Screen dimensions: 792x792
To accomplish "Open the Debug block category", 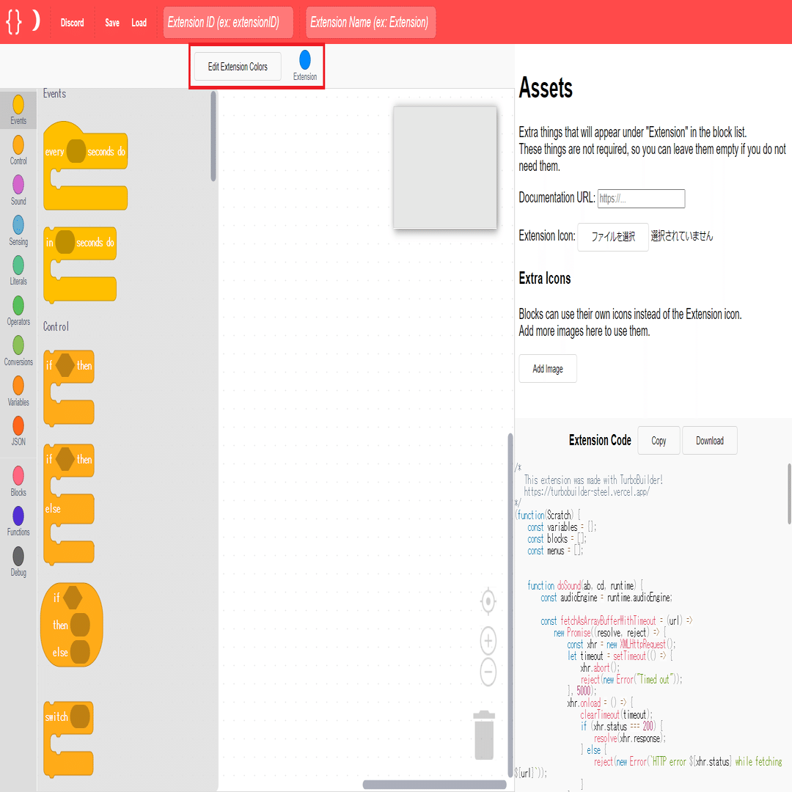I will point(18,562).
